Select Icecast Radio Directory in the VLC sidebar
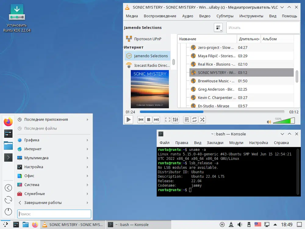305x229 pixels. (152, 65)
